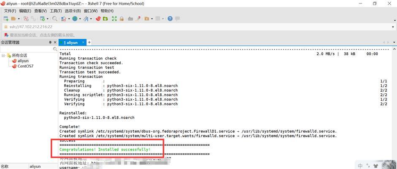Open the 帮助(H) menu
The image size is (397, 169).
point(107,11)
